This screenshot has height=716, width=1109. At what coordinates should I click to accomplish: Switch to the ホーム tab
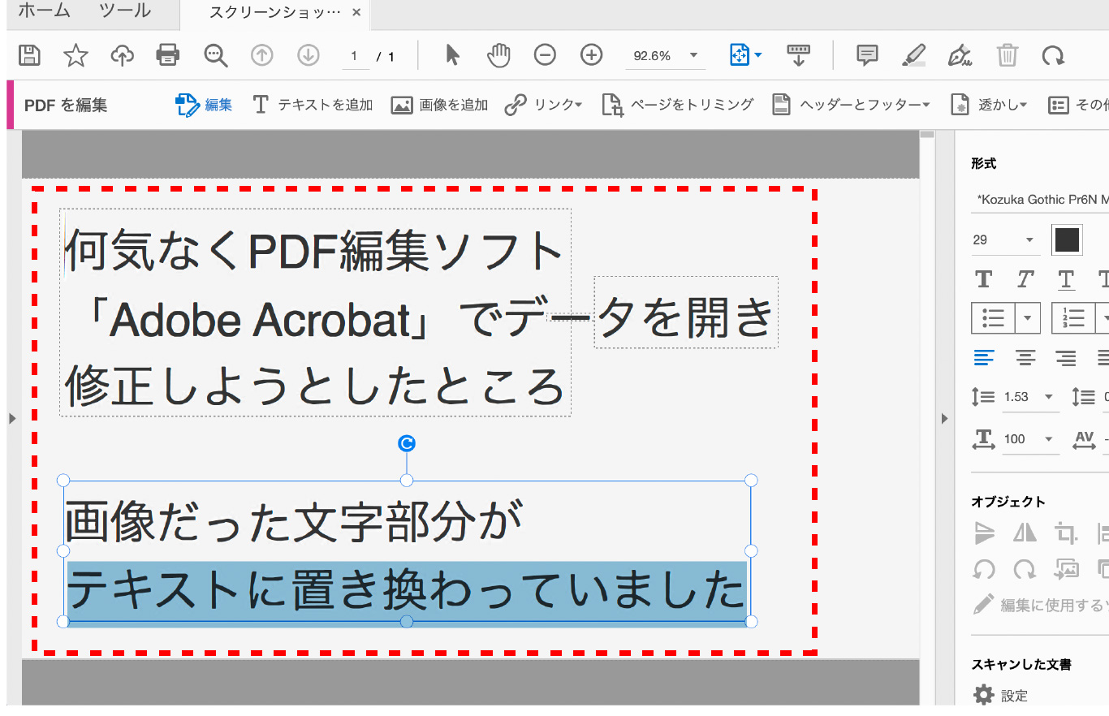coord(44,11)
